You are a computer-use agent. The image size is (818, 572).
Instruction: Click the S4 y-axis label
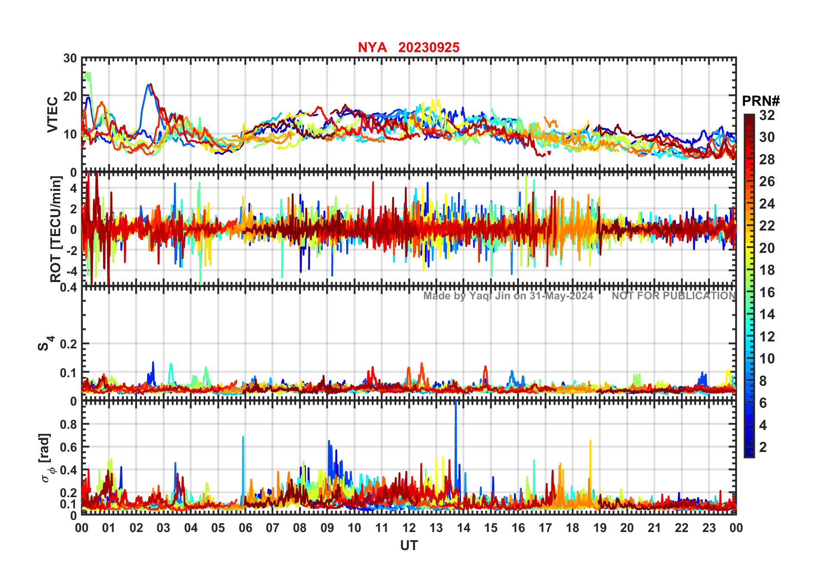coord(45,344)
